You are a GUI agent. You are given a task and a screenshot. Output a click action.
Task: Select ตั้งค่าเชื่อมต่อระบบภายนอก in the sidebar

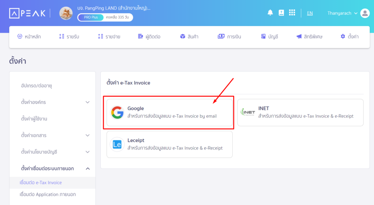tap(47, 168)
